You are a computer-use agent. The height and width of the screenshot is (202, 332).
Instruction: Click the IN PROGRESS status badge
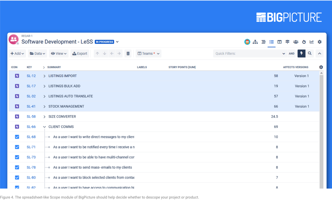[104, 42]
